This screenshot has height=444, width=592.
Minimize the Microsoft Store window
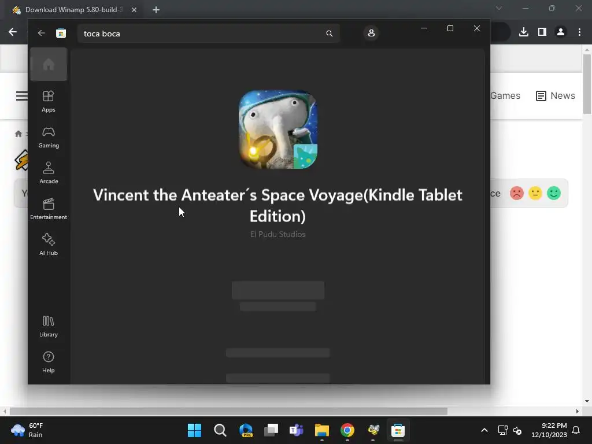pyautogui.click(x=424, y=28)
